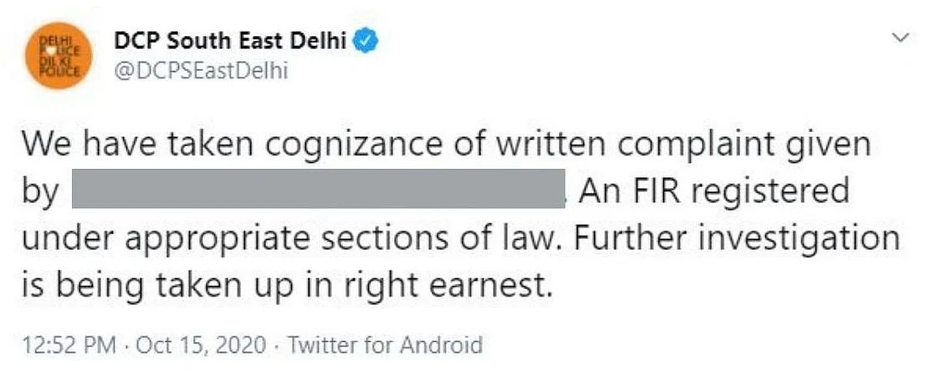Visit the @DCPSEastDelhi handle
The image size is (926, 382).
[x=200, y=73]
